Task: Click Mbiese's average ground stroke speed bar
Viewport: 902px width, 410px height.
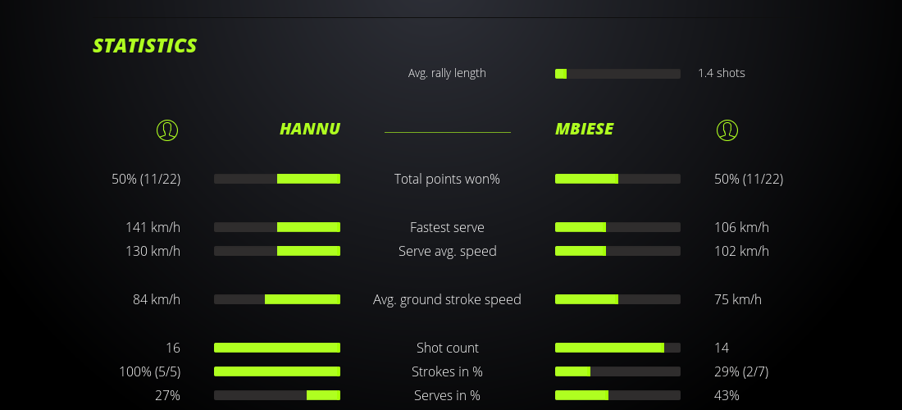Action: tap(617, 299)
